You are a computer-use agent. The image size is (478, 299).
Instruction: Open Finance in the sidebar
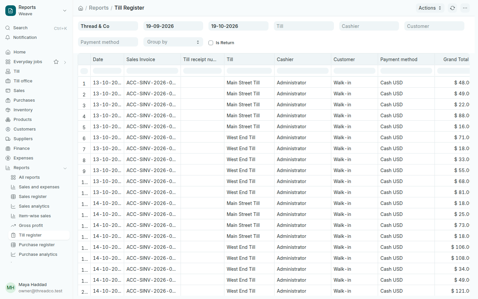[36, 149]
